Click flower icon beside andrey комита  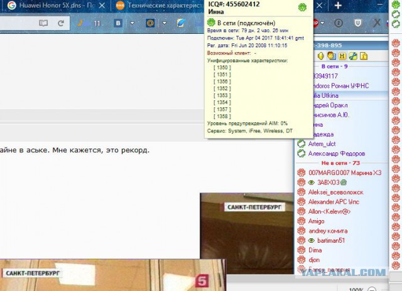[301, 231]
